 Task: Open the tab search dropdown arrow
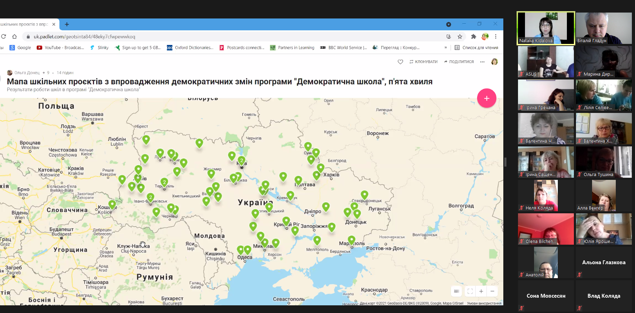(x=448, y=24)
